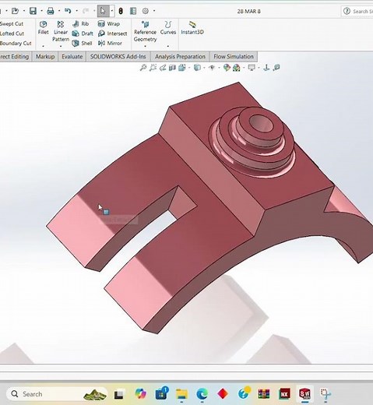Save the document with the floppy disk icon
The height and width of the screenshot is (405, 373).
(x=33, y=11)
